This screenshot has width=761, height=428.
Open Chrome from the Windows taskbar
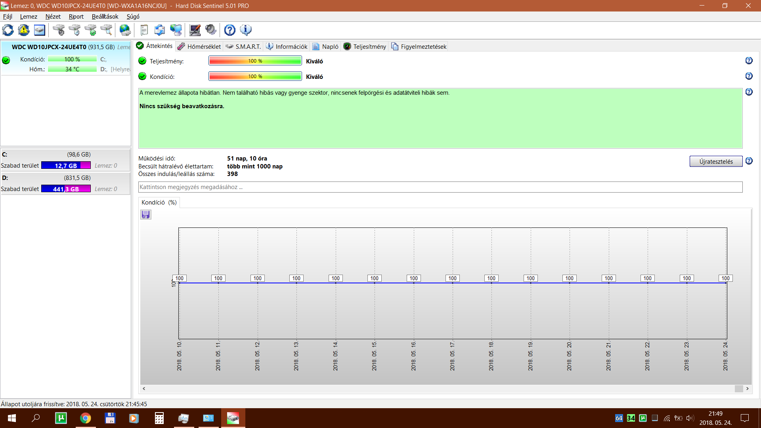[85, 418]
